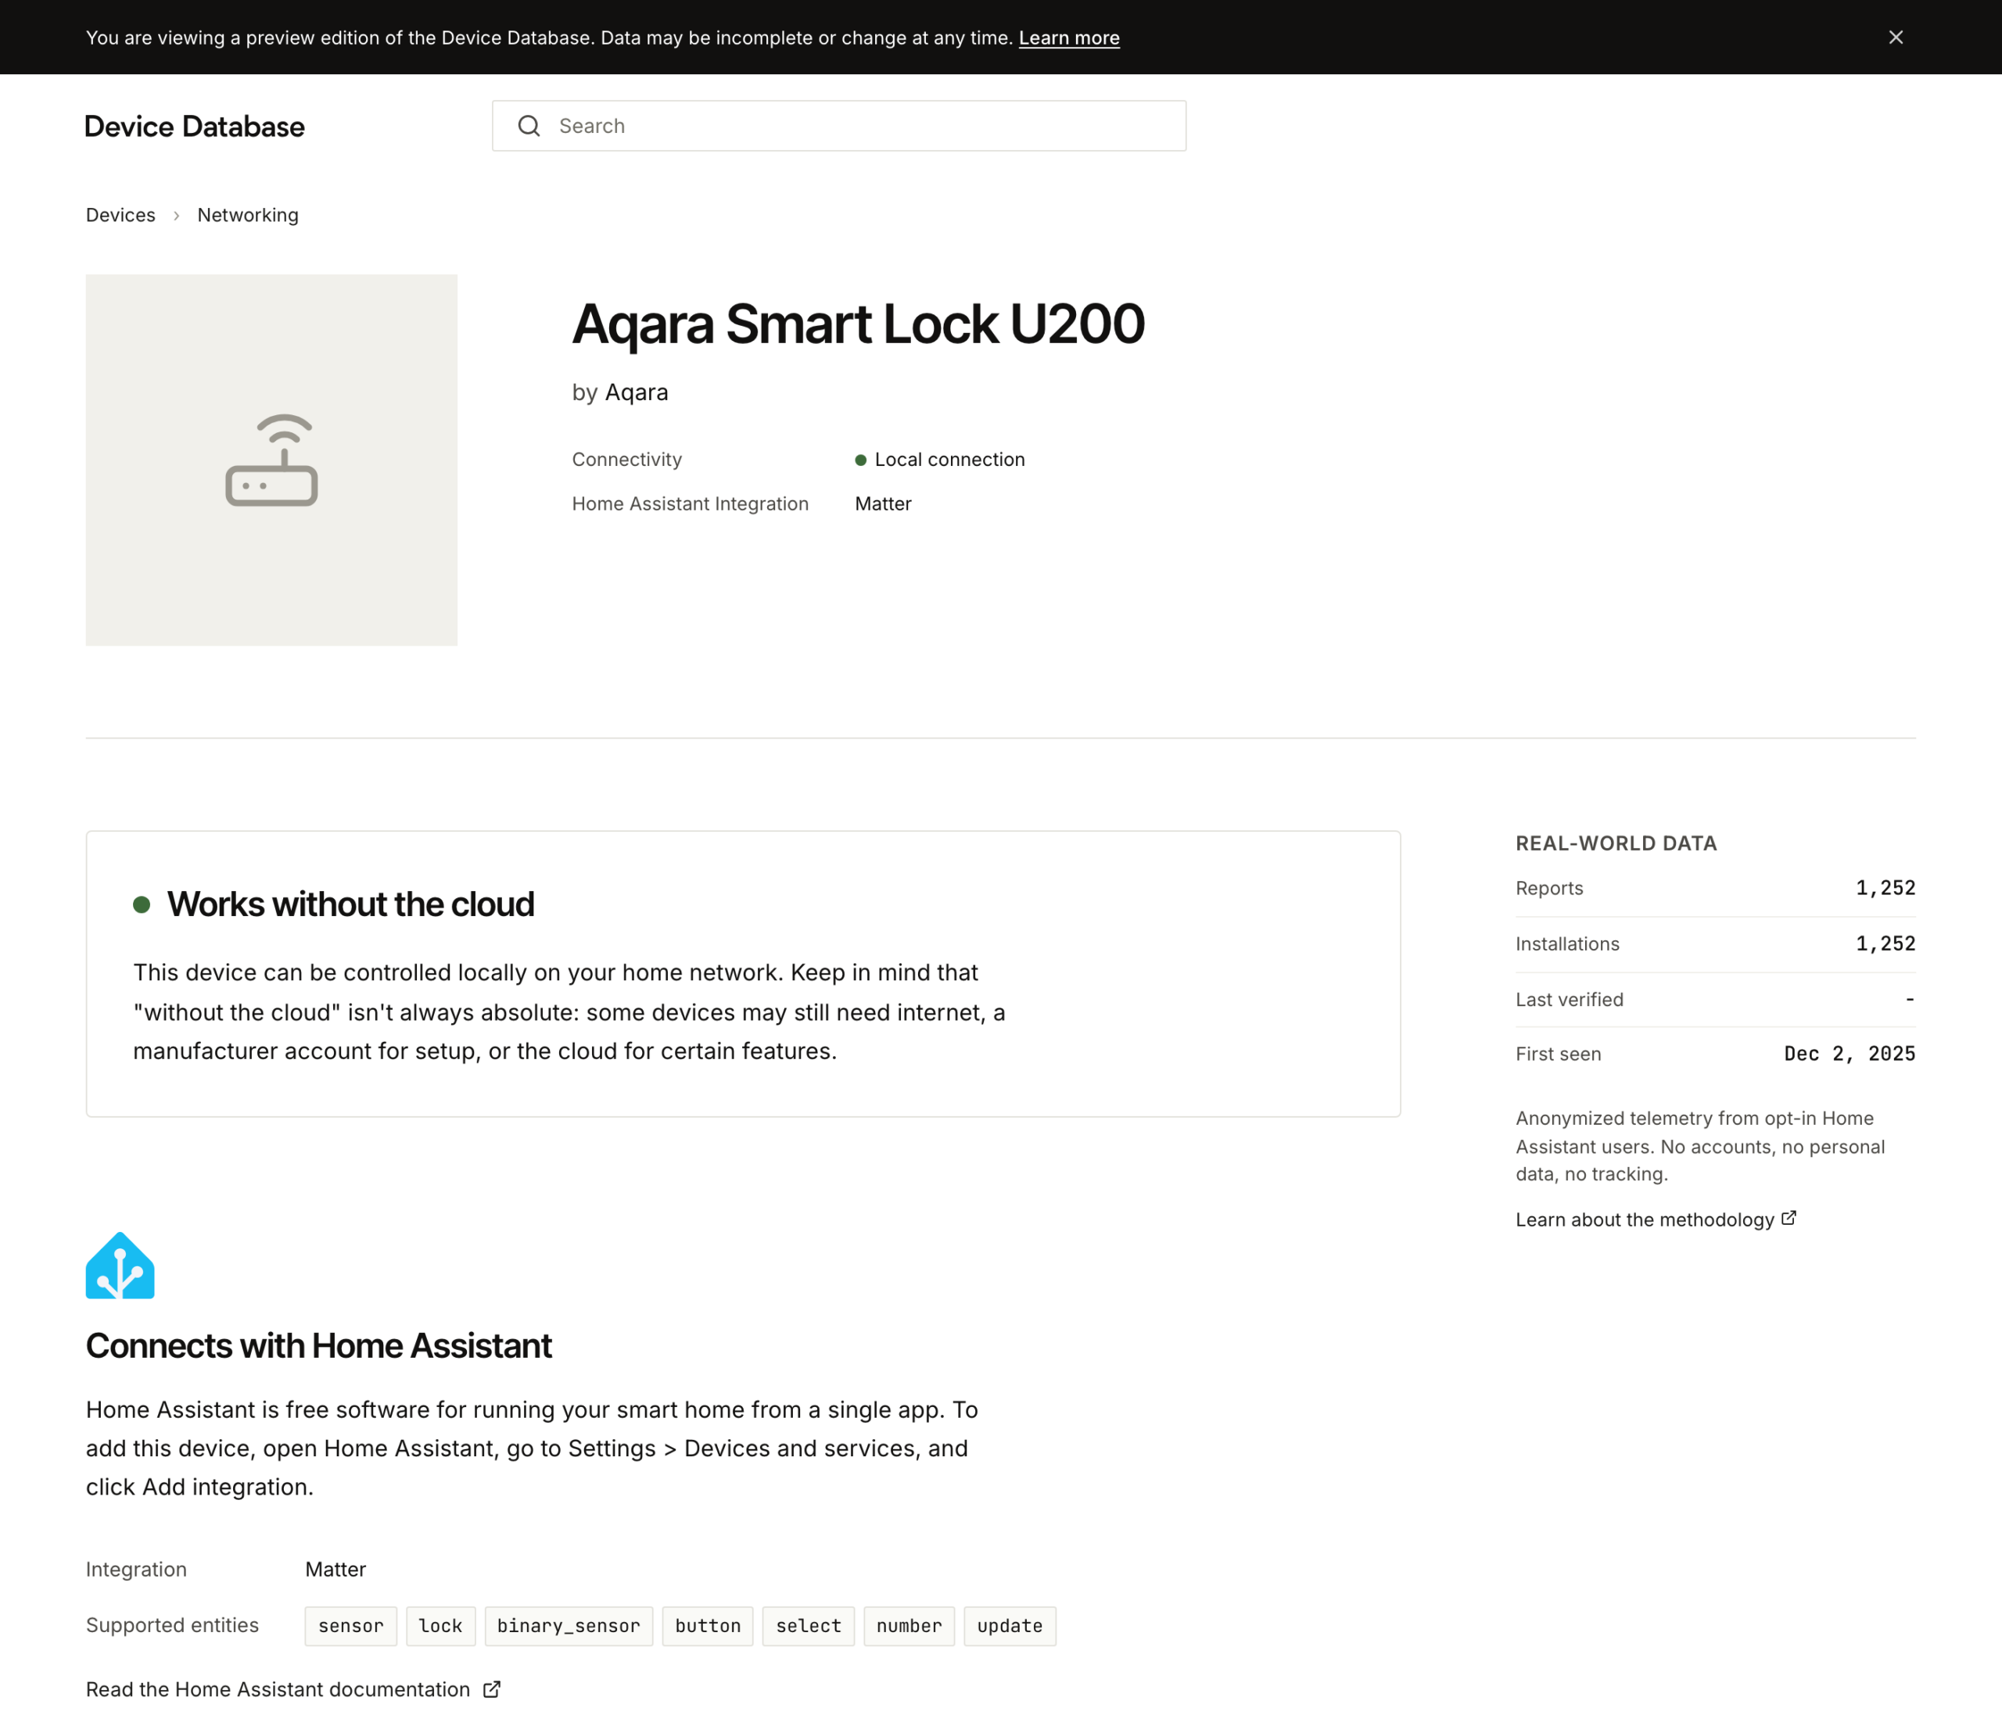The width and height of the screenshot is (2002, 1715).
Task: Open the Networking breadcrumb
Action: [x=247, y=215]
